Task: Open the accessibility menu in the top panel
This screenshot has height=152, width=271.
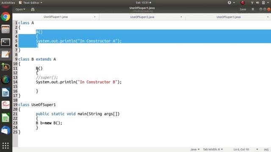Action: (231, 3)
